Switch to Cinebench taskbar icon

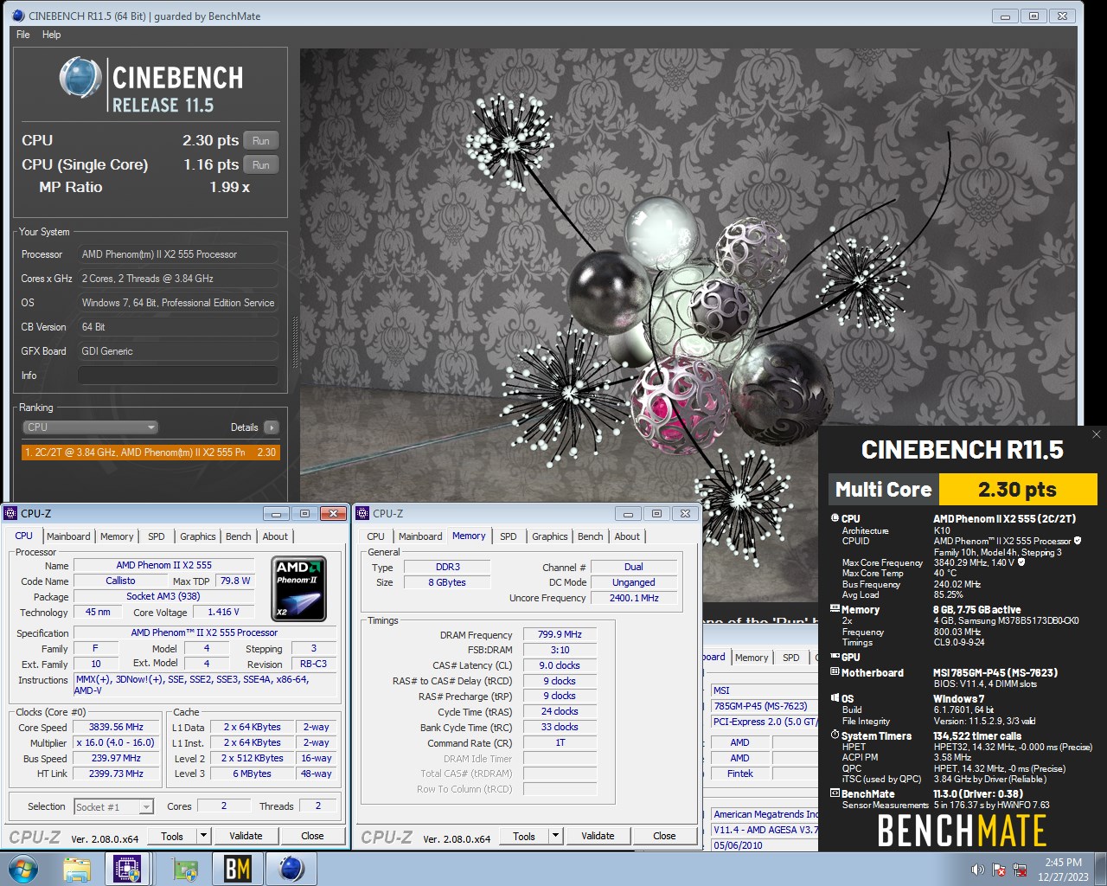click(291, 869)
